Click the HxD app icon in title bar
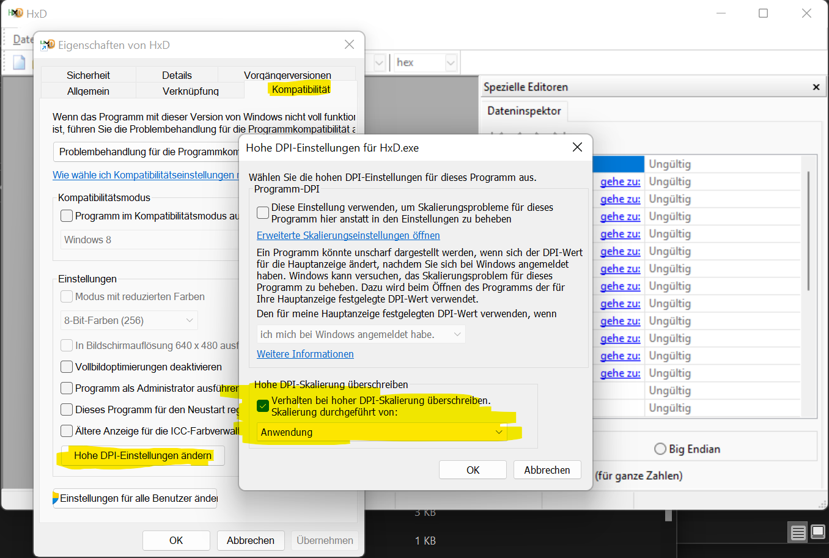 coord(15,13)
